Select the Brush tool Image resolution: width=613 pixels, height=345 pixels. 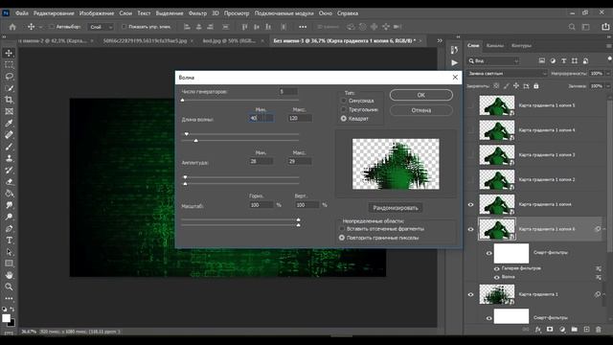9,147
